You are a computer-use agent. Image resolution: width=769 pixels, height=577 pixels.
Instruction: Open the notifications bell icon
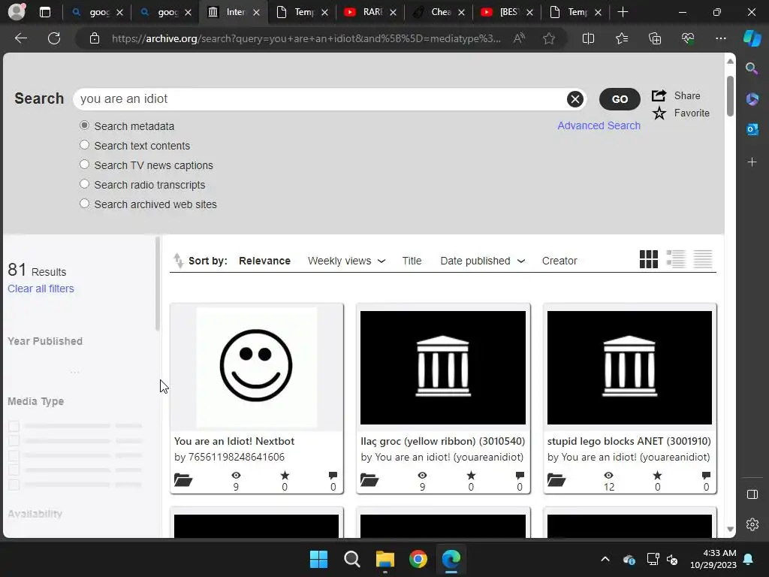pyautogui.click(x=749, y=559)
